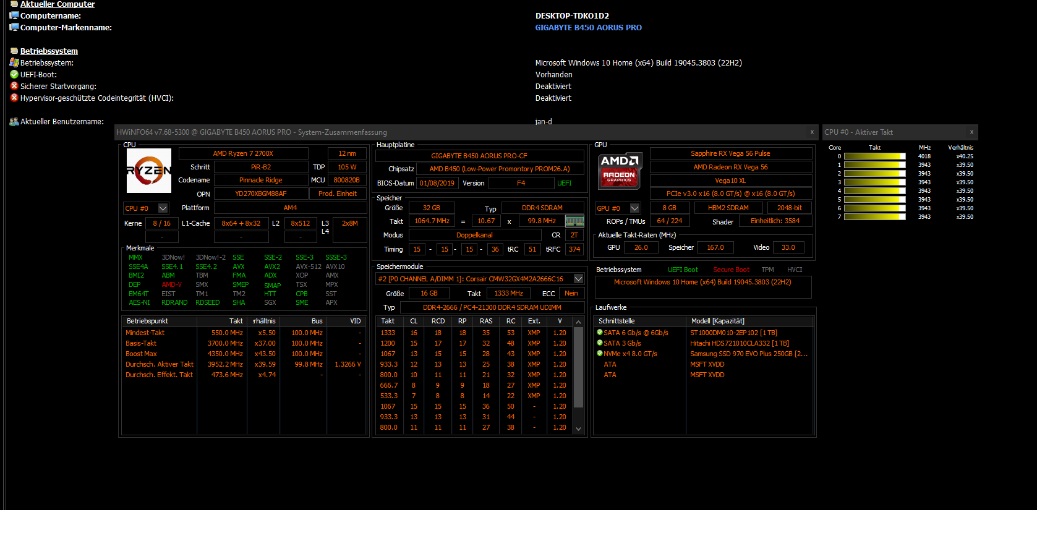The height and width of the screenshot is (554, 1037).
Task: Click the users icon beside Aktueller Benutzername
Action: (14, 121)
